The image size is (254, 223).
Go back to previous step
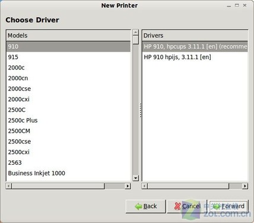pos(145,206)
